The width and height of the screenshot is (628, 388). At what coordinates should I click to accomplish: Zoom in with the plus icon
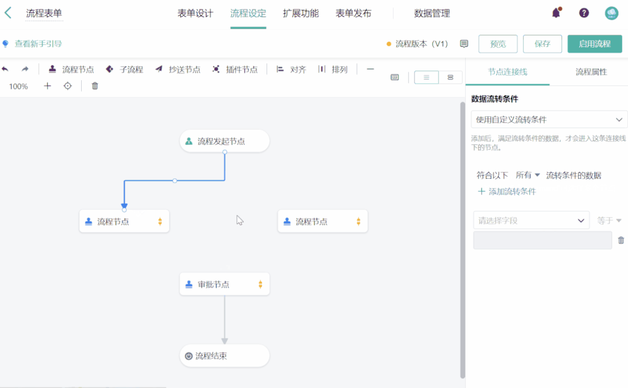[47, 86]
